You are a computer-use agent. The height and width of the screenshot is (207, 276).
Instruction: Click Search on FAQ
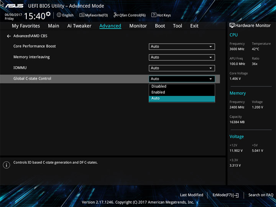pos(261,195)
